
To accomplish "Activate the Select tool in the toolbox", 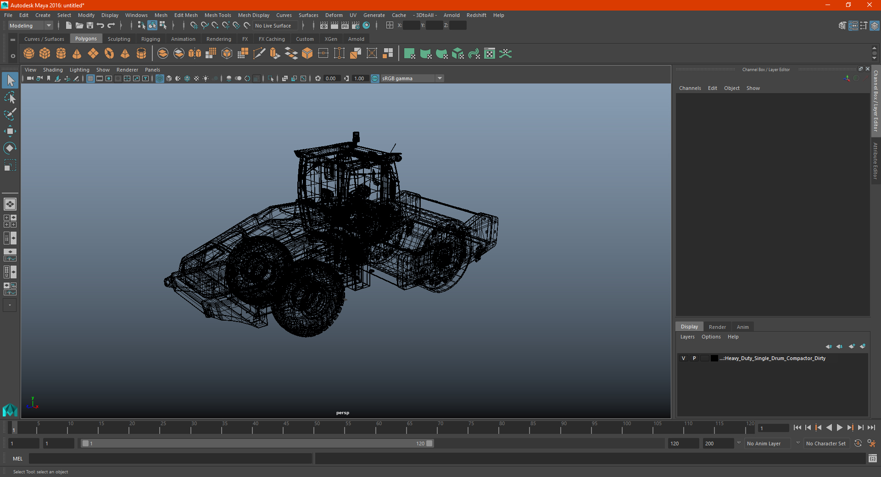I will tap(10, 81).
